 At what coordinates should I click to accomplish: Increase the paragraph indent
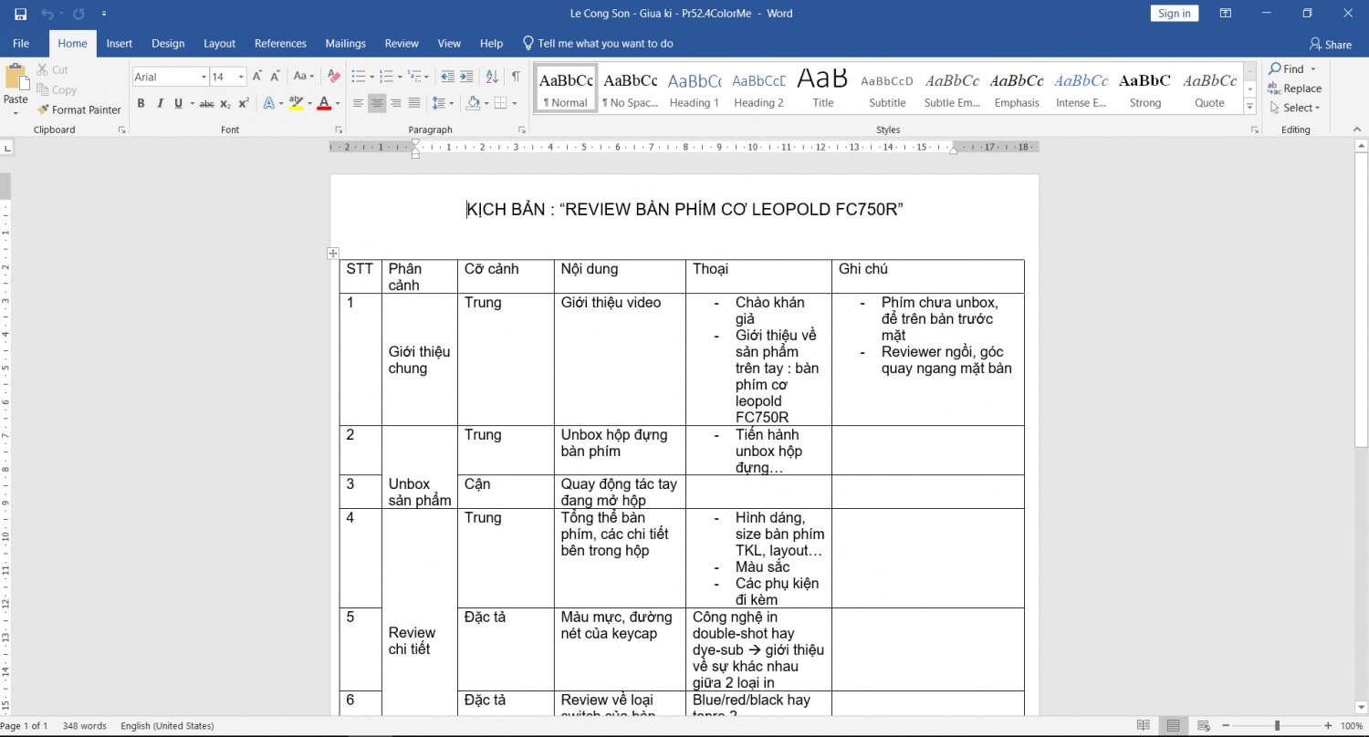[466, 77]
